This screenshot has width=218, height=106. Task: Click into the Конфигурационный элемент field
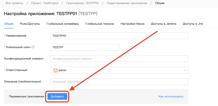(119, 59)
